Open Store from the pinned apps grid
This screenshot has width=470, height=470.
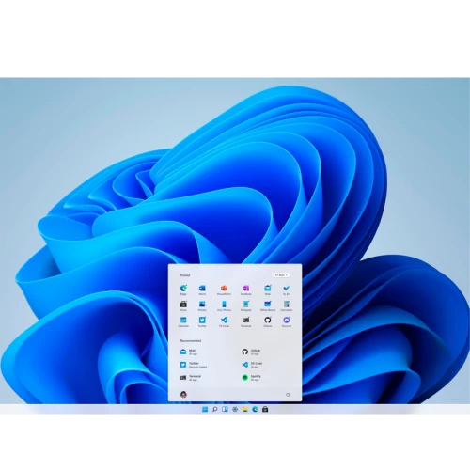click(183, 305)
